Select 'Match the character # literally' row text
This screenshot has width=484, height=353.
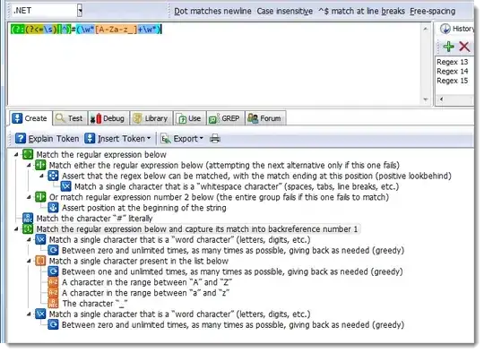point(94,219)
